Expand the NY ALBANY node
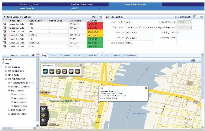205x131 pixels. [x=6, y=75]
